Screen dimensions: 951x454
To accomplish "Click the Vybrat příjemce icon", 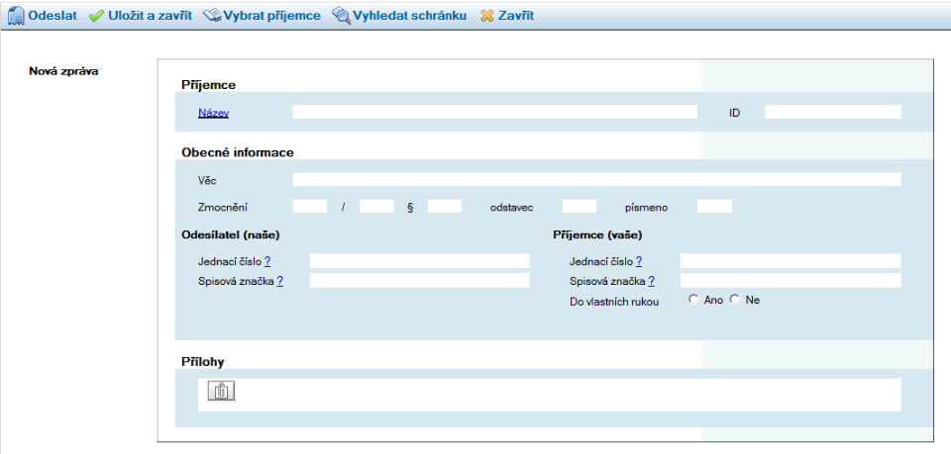I will [x=211, y=16].
